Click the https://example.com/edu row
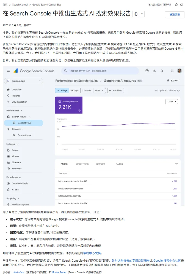Image resolution: width=185 pixels, height=276 pixels. point(118,196)
